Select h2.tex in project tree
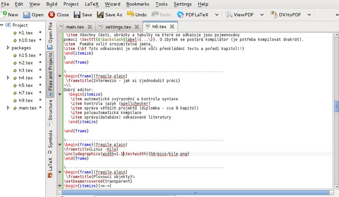The height and width of the screenshot is (197, 339). coord(26,63)
